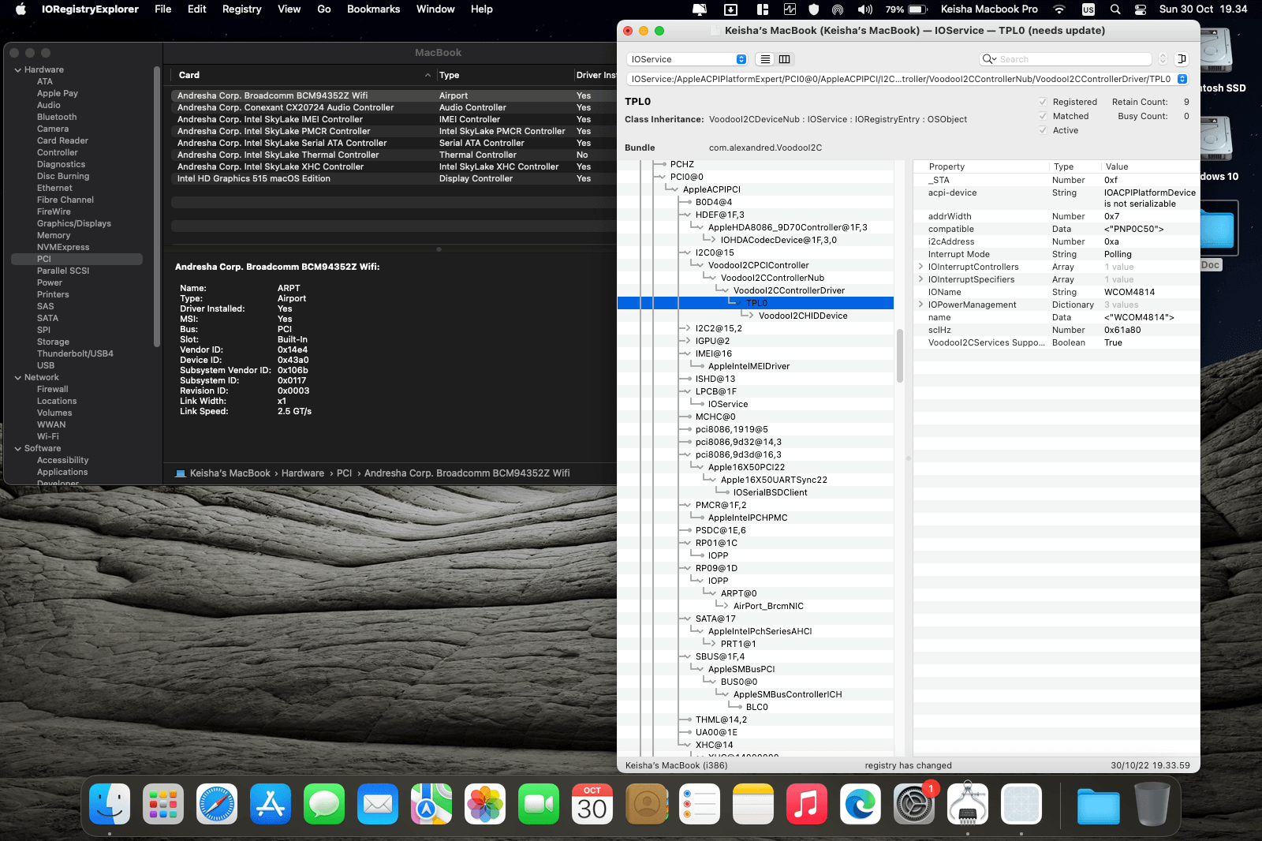Switch to the column browser view
The height and width of the screenshot is (841, 1262).
[785, 59]
